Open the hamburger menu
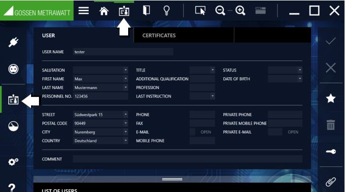Screen dimensions: 345x192 click(84, 10)
